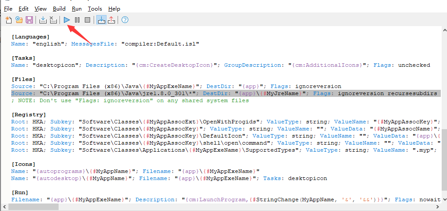The height and width of the screenshot is (211, 447).
Task: Click the [Languages] section header
Action: (31, 37)
